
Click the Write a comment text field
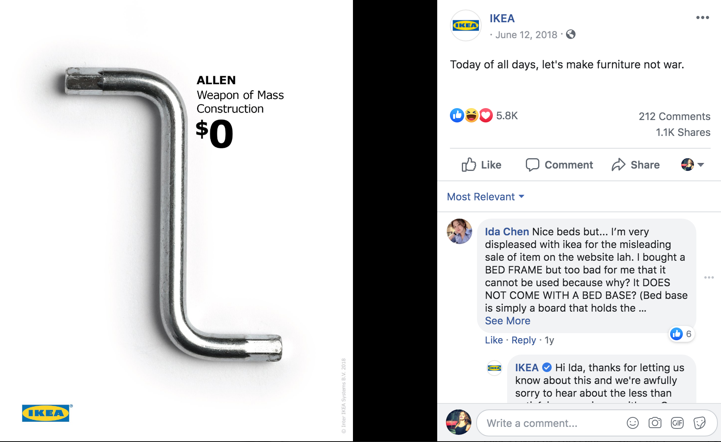[x=549, y=423]
